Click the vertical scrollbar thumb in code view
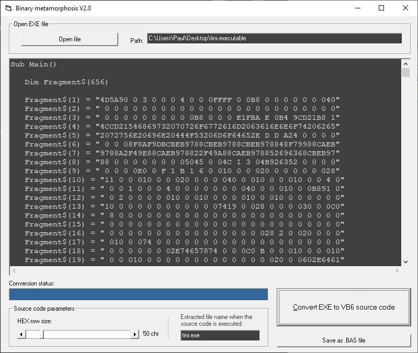 (405, 73)
